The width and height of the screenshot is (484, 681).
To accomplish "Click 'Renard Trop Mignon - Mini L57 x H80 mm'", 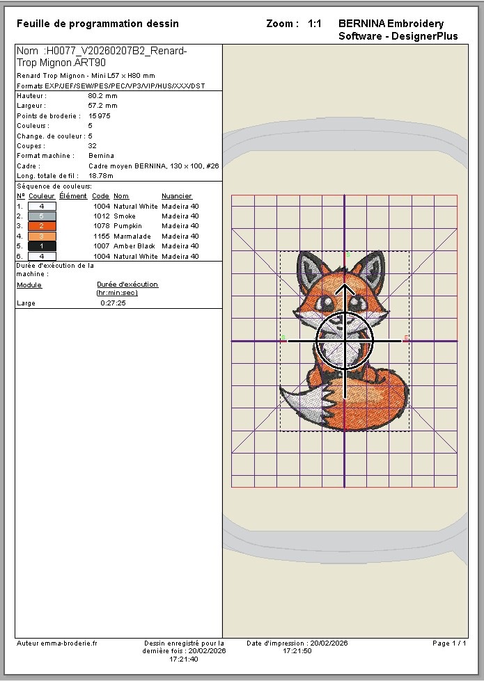I will (x=86, y=76).
